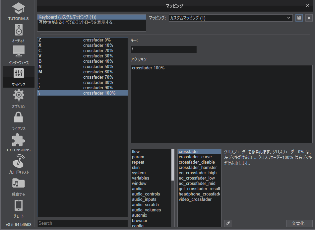Choose the audio_controls category

pos(151,194)
